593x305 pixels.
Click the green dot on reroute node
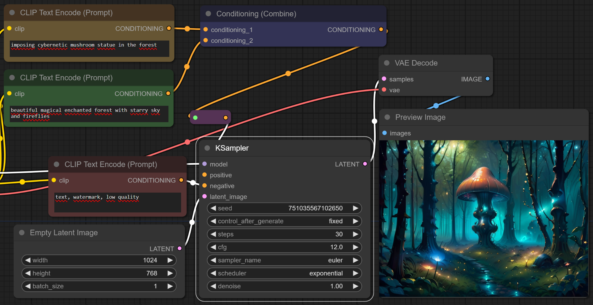click(x=195, y=118)
